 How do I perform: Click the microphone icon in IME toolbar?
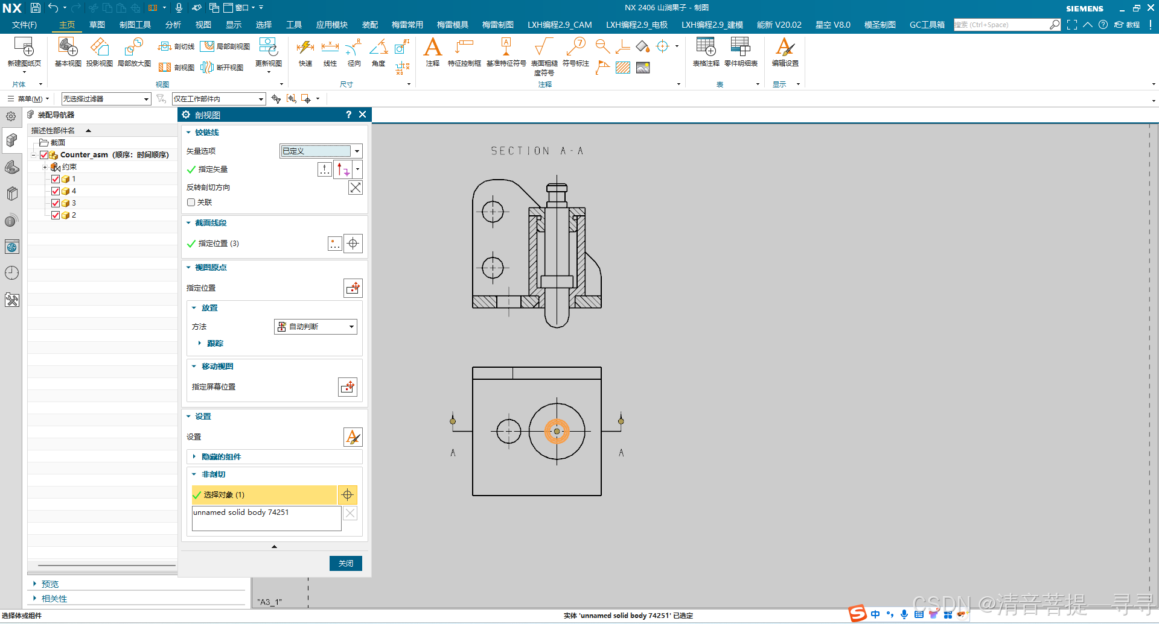pyautogui.click(x=904, y=614)
